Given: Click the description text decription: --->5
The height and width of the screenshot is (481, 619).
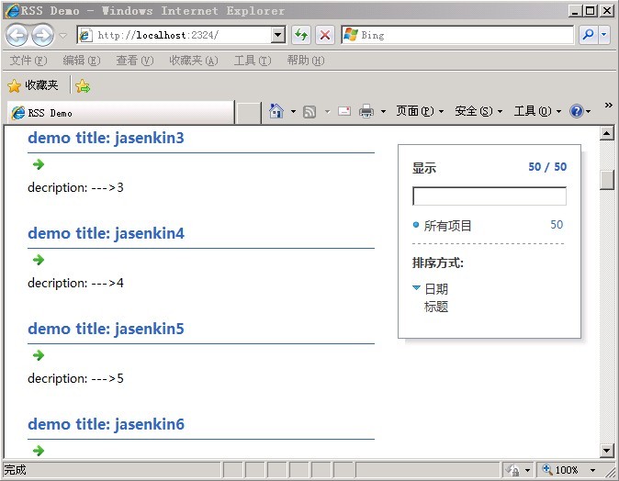Looking at the screenshot, I should click(x=75, y=378).
